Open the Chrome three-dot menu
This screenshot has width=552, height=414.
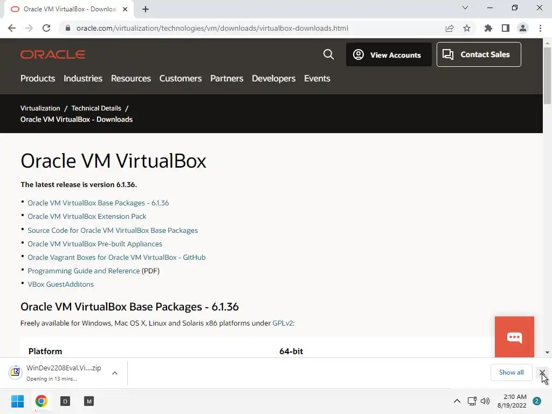[x=540, y=28]
